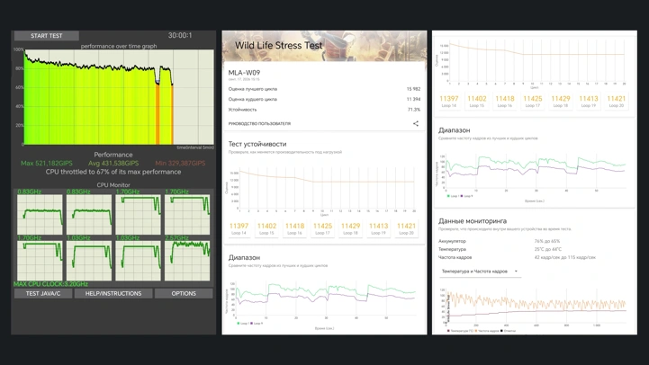The width and height of the screenshot is (649, 365).
Task: Click the MLA-W09 device name
Action: 244,72
